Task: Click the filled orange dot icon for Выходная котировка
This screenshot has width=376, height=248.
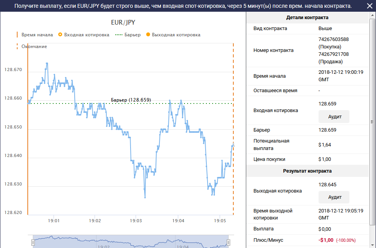Action: tap(148, 35)
